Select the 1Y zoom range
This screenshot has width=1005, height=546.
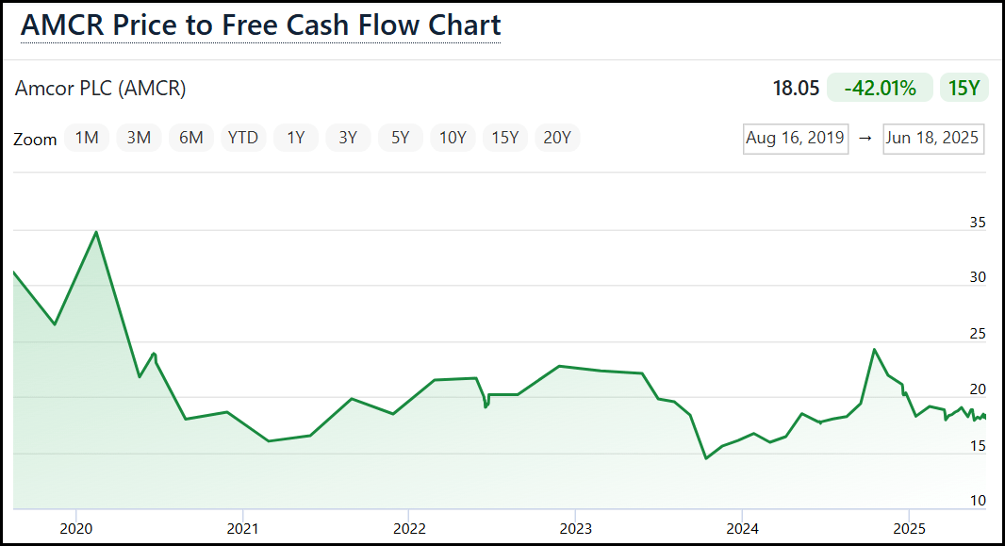(x=295, y=138)
